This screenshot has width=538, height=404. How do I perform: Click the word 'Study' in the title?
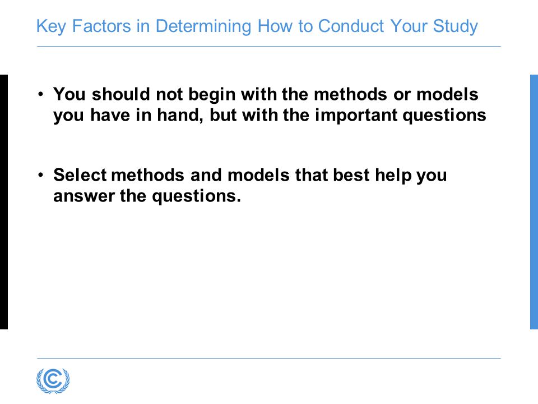pyautogui.click(x=455, y=26)
